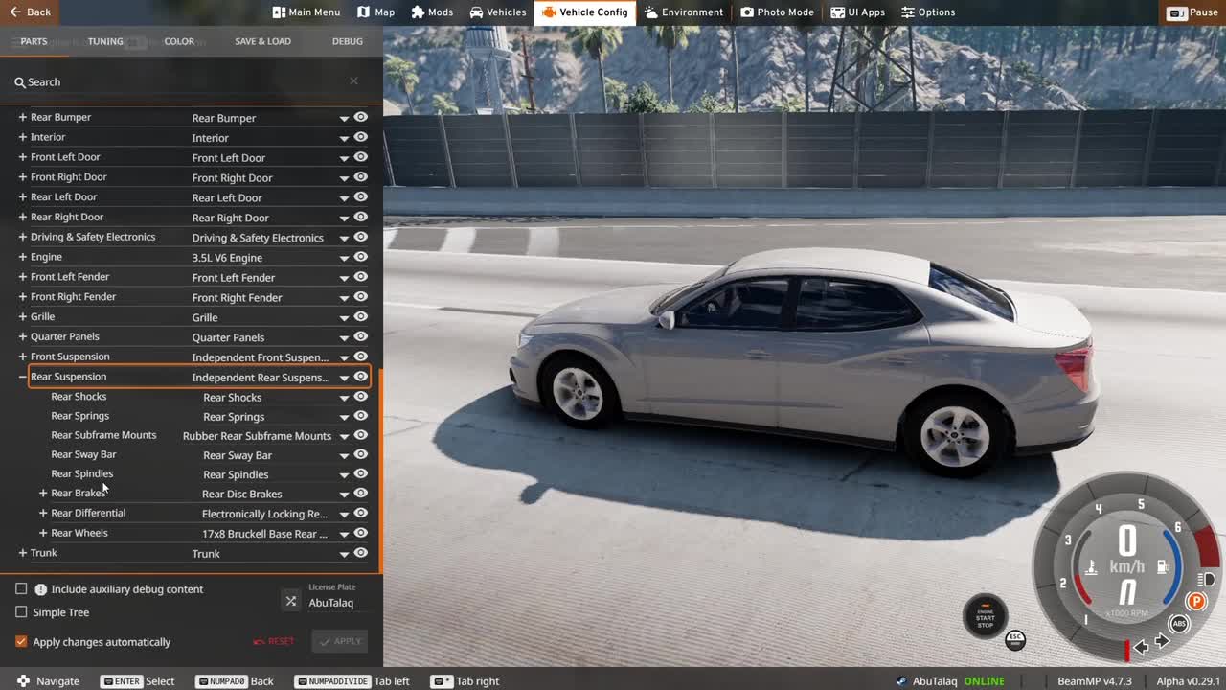Collapse the Rear Suspension tree item
The width and height of the screenshot is (1226, 690).
point(22,377)
